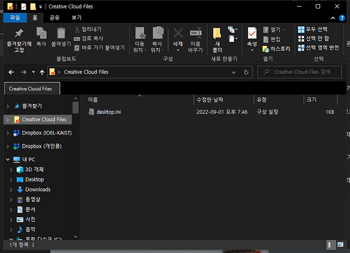This screenshot has width=350, height=253.
Task: Switch to large icons view in status bar
Action: pyautogui.click(x=340, y=245)
